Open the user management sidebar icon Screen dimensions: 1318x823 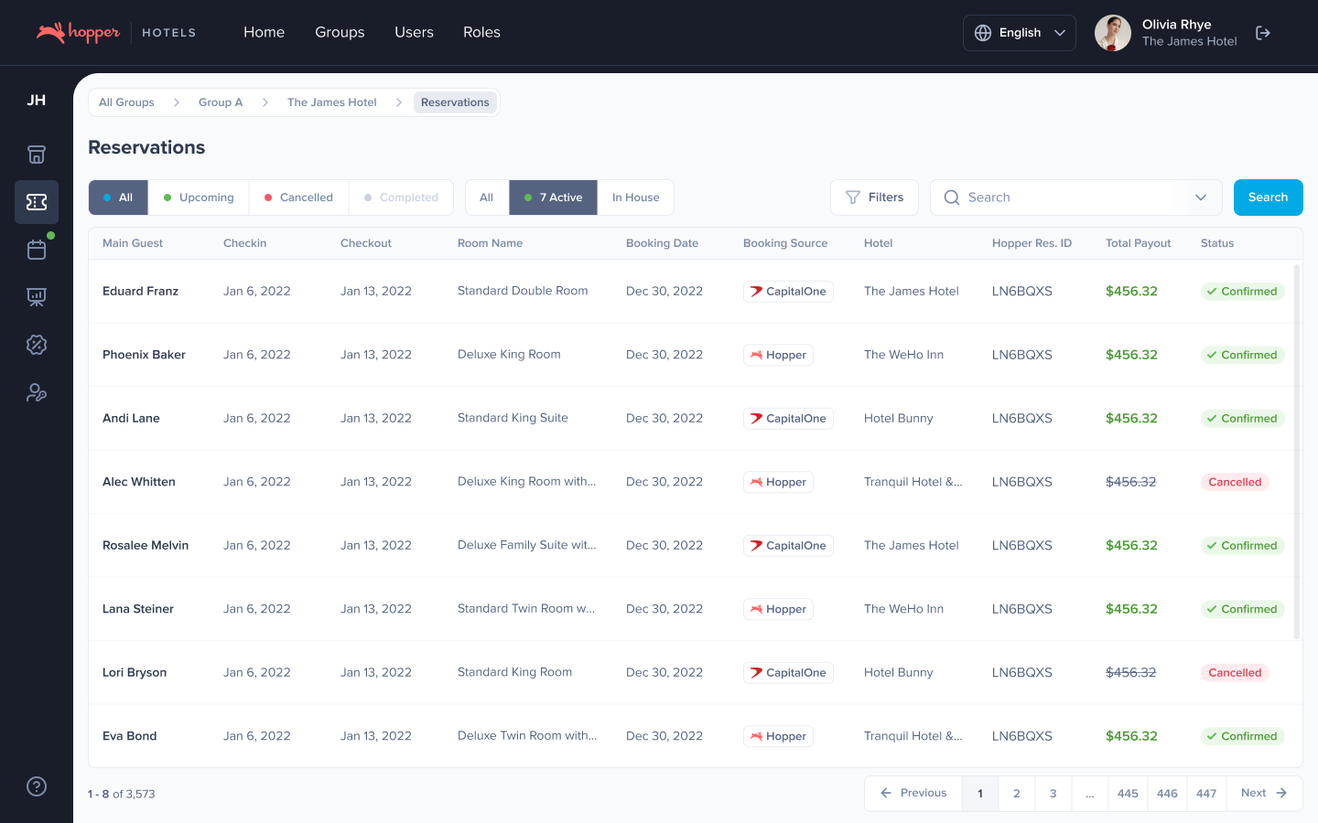tap(37, 392)
